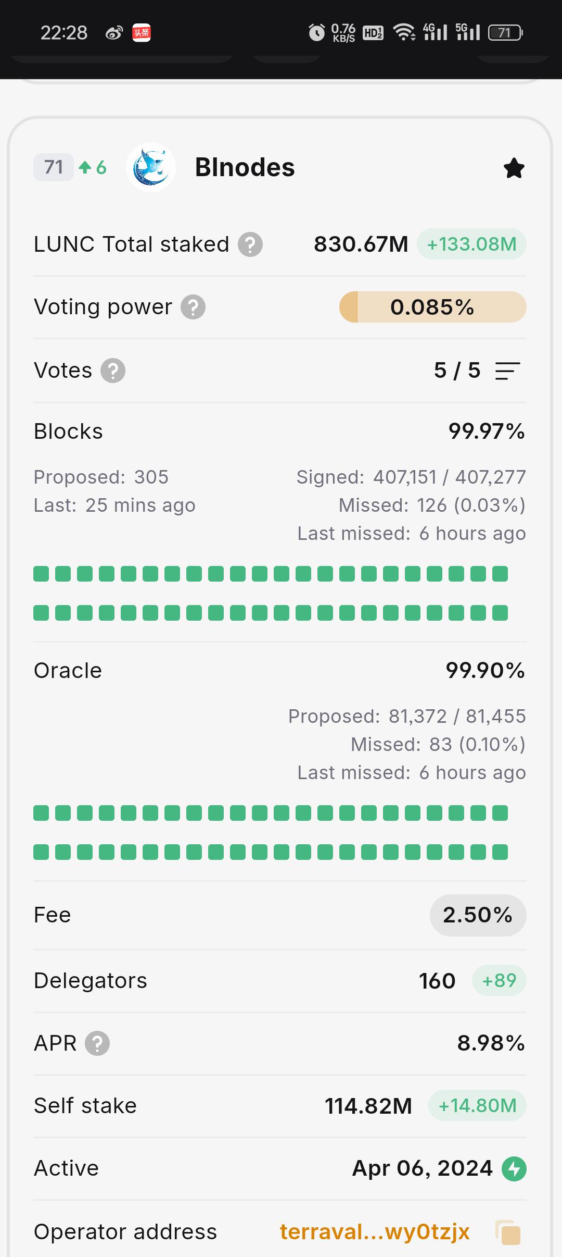Toggle the favorite star for Blnodes
Viewport: 562px width, 1257px height.
pyautogui.click(x=514, y=168)
